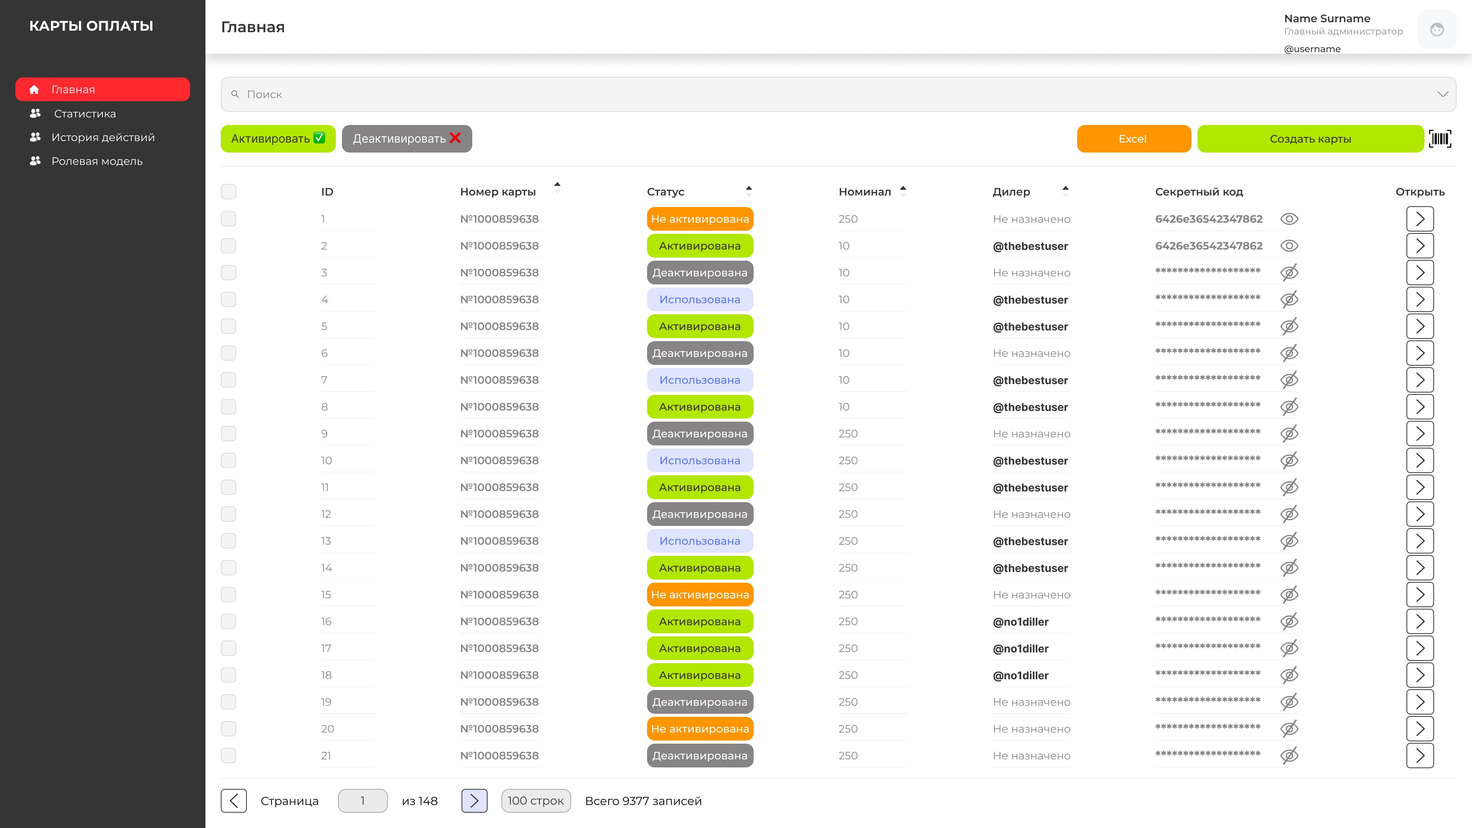
Task: Click the home icon in sidebar
Action: coord(34,90)
